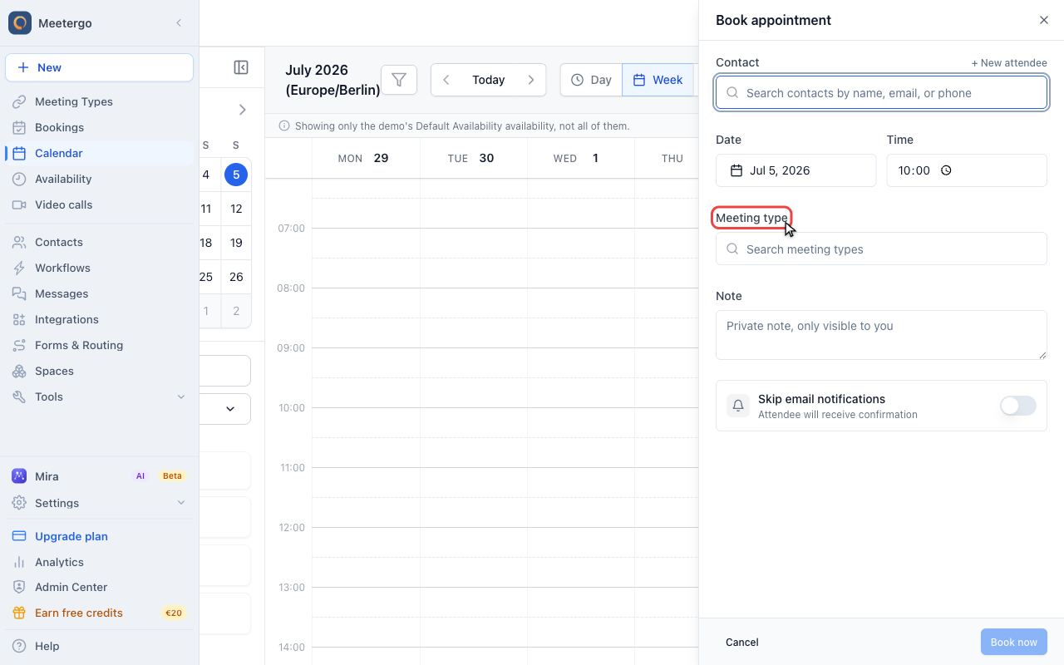The height and width of the screenshot is (665, 1064).
Task: Toggle Skip email notifications switch
Action: [1017, 406]
